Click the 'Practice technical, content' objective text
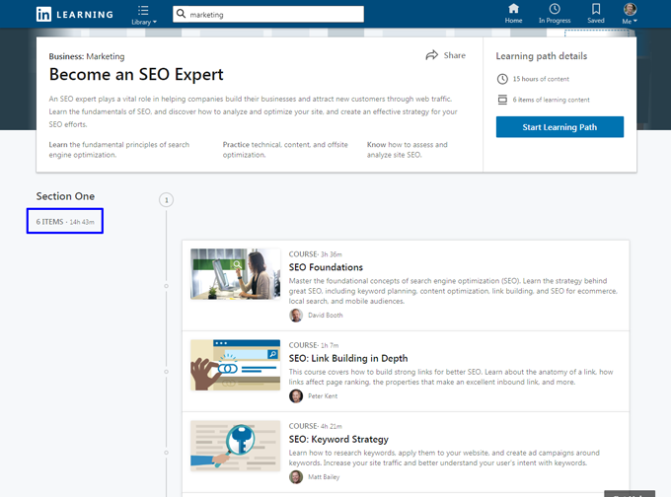Screen dimensions: 671x497 click(285, 150)
